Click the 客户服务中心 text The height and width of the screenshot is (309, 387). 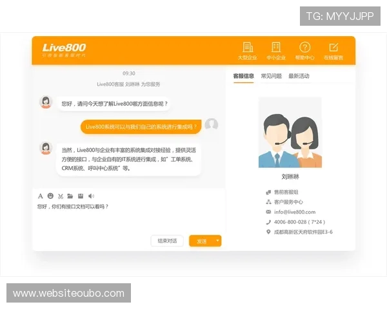[x=288, y=202]
